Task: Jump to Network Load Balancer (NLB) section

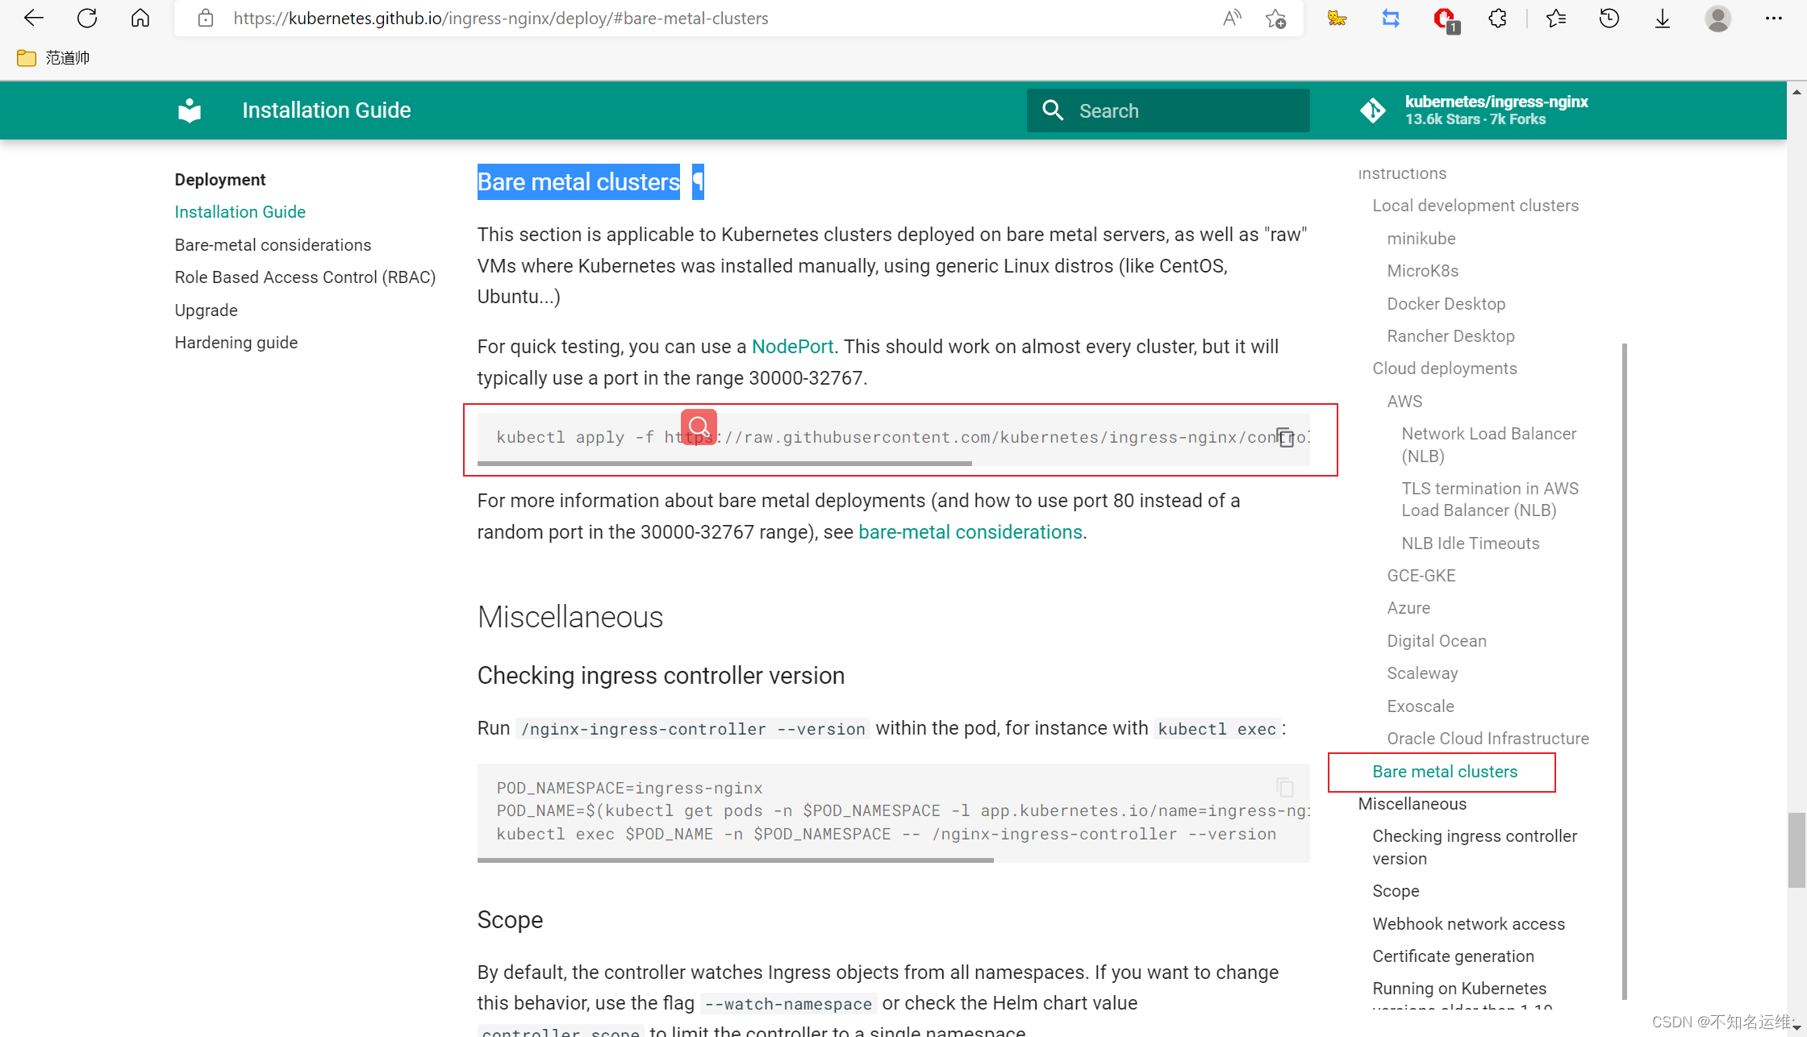Action: (1488, 445)
